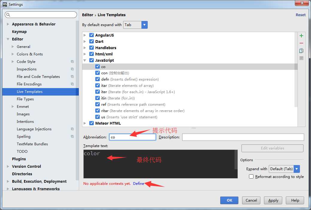Click the Define context link
This screenshot has width=311, height=210.
pos(138,184)
